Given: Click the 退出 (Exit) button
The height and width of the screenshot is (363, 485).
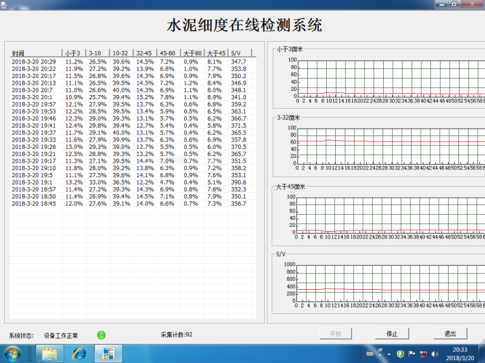Looking at the screenshot, I should [x=450, y=334].
